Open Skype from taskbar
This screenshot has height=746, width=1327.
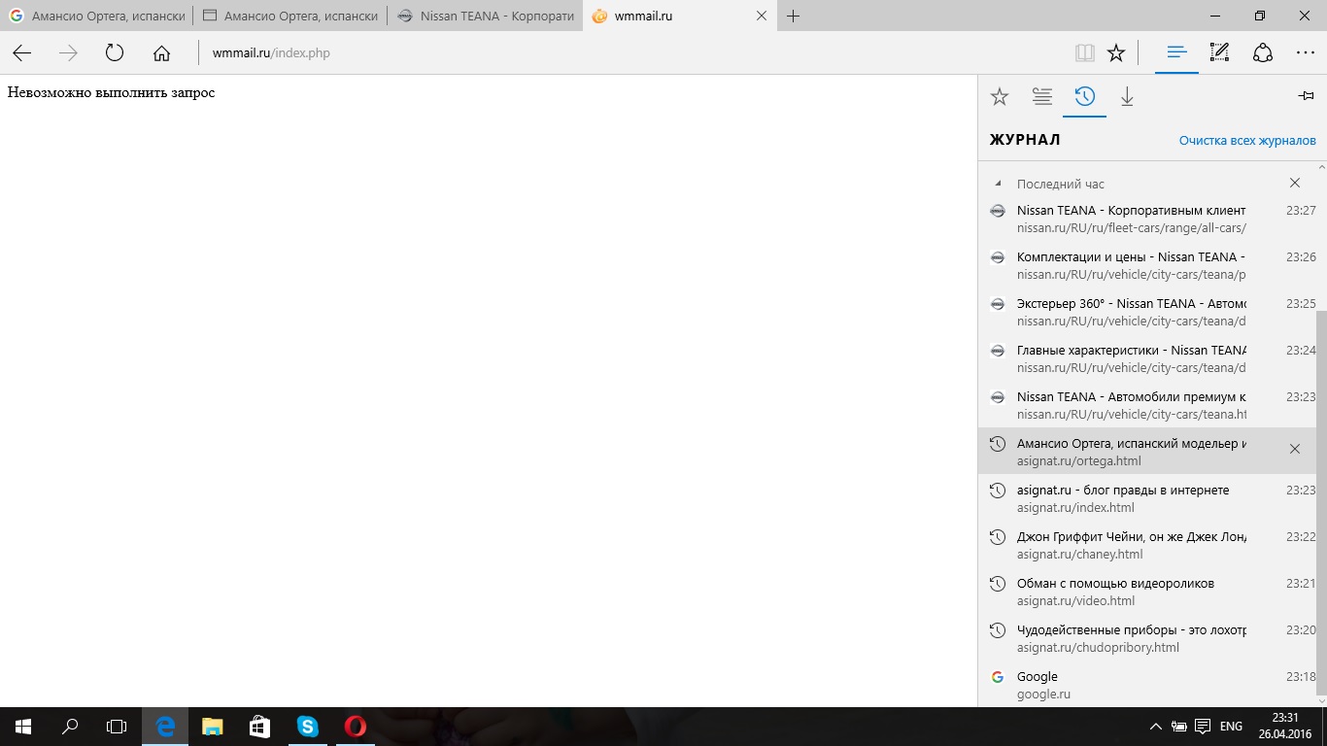point(307,727)
